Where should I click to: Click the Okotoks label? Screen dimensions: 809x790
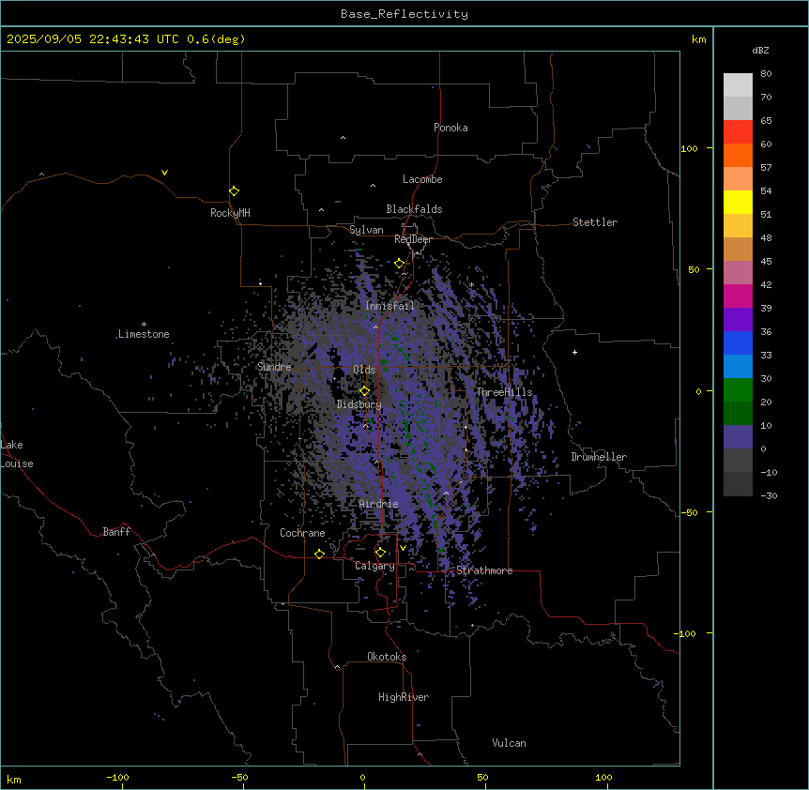pyautogui.click(x=387, y=657)
